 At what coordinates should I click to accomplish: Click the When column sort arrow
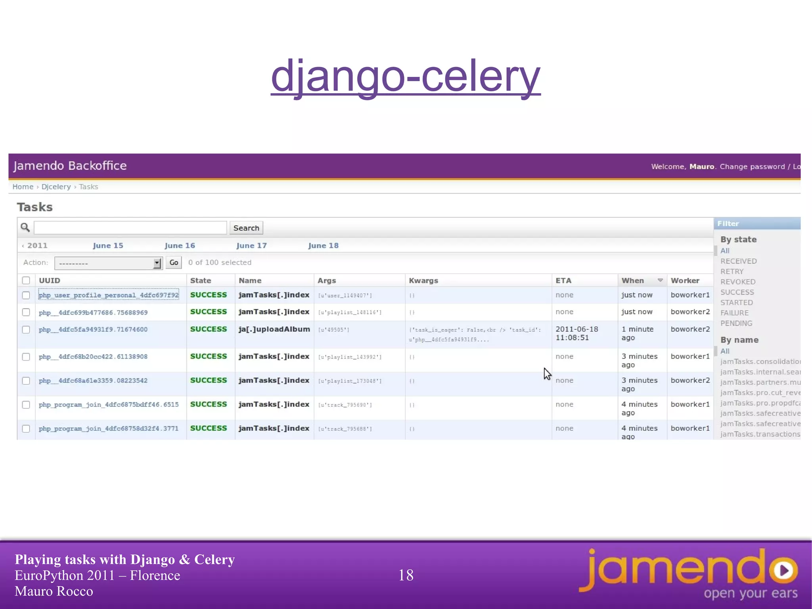point(660,280)
